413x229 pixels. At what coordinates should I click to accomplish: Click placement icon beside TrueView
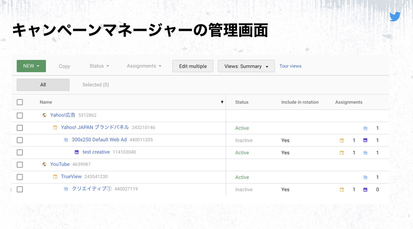[55, 177]
